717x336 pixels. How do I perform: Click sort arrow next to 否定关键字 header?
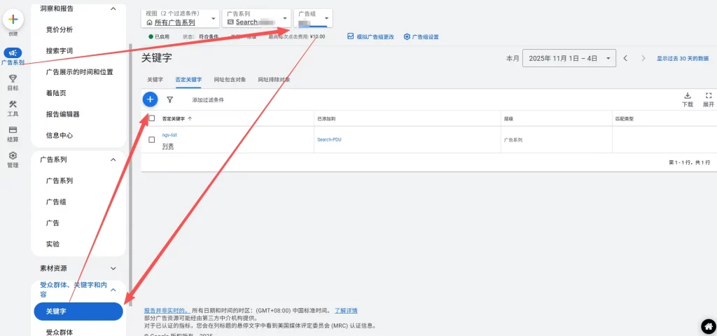tap(190, 118)
